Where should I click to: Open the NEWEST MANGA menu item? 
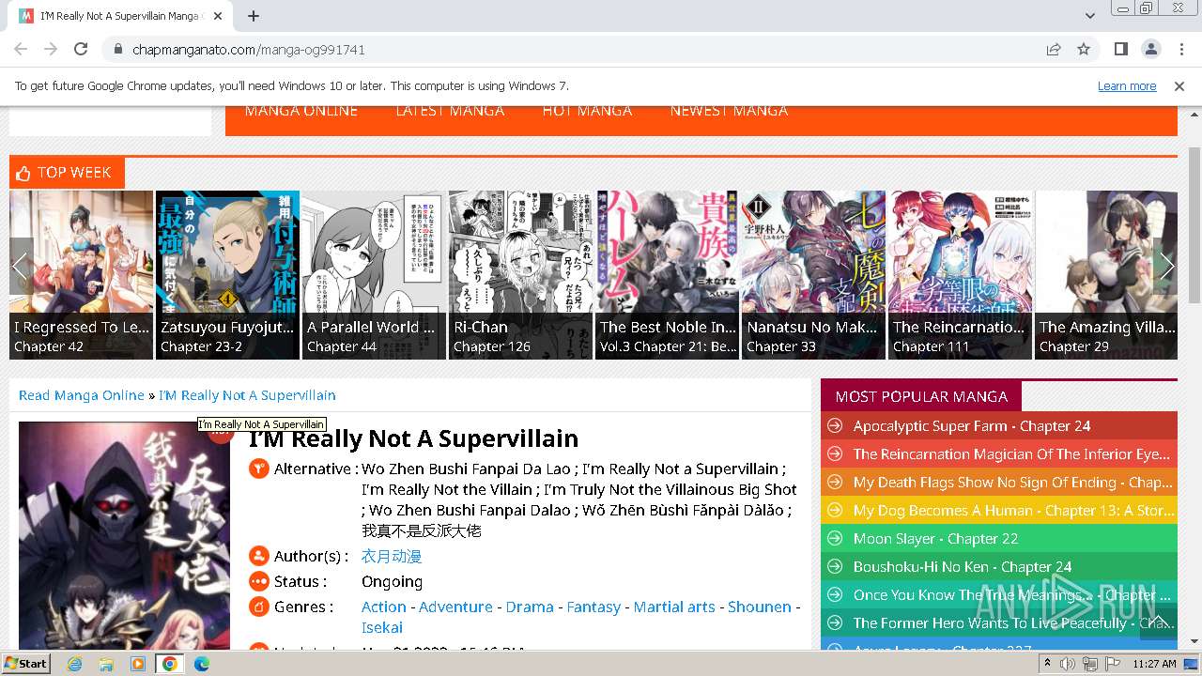[x=729, y=111]
